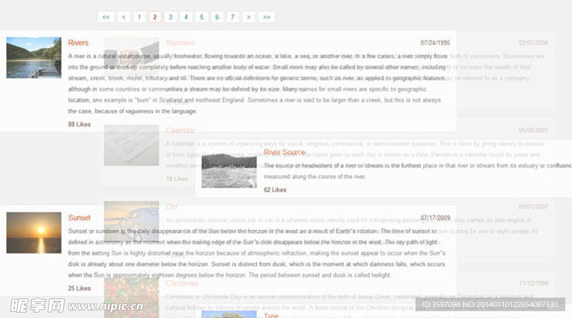This screenshot has height=318, width=572.
Task: Open the Rivers thumbnail image
Action: click(34, 58)
